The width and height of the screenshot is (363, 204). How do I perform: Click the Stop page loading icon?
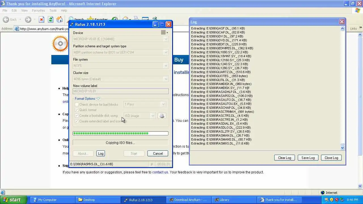click(x=41, y=20)
